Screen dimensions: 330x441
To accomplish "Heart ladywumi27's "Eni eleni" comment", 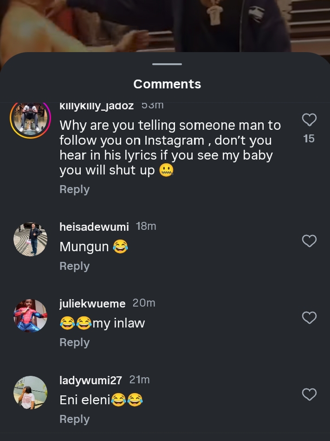I will point(309,394).
